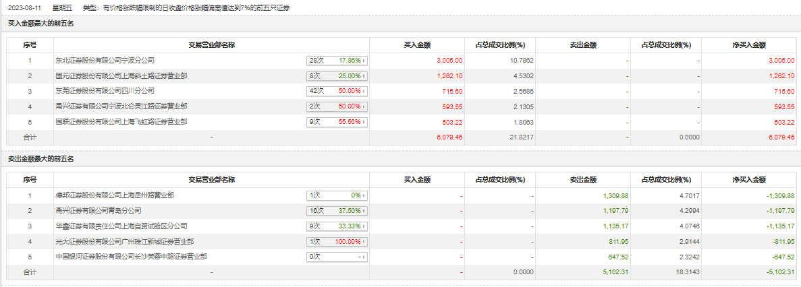Open 光大证券 广州珠江新城证券营业部 link
Screen dimensions: 801x287
124,241
